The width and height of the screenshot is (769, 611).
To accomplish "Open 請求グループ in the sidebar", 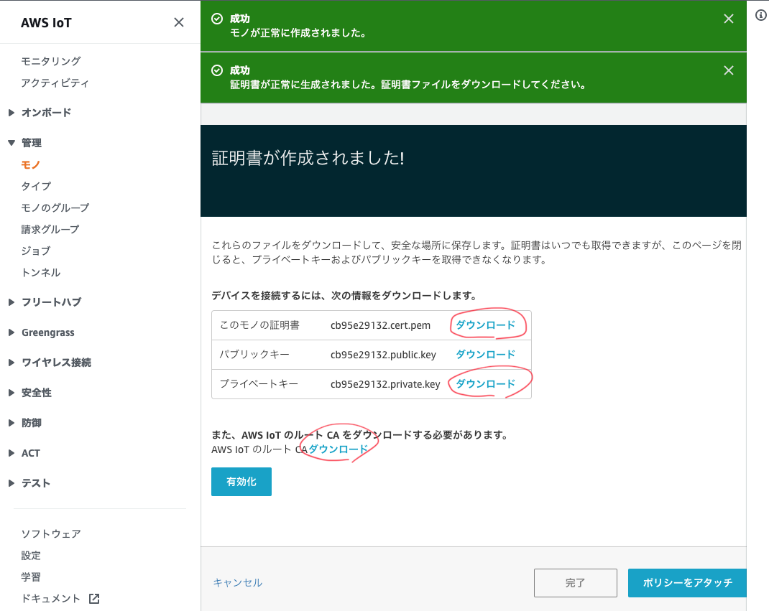I will click(50, 229).
